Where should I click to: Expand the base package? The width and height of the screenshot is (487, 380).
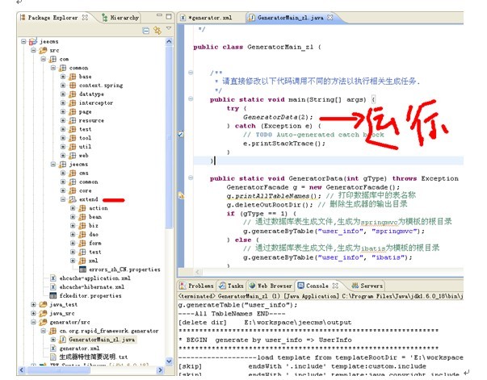[x=63, y=77]
